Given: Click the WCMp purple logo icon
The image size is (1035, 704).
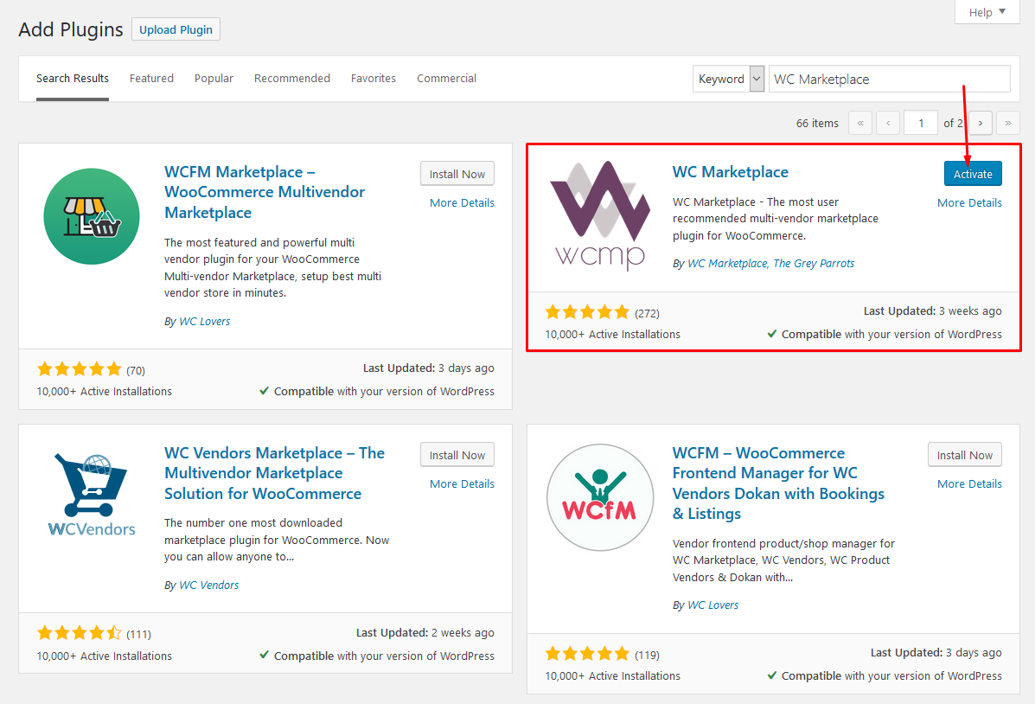Looking at the screenshot, I should pos(600,215).
